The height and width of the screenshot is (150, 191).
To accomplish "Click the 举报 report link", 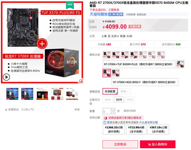I will coord(77,110).
